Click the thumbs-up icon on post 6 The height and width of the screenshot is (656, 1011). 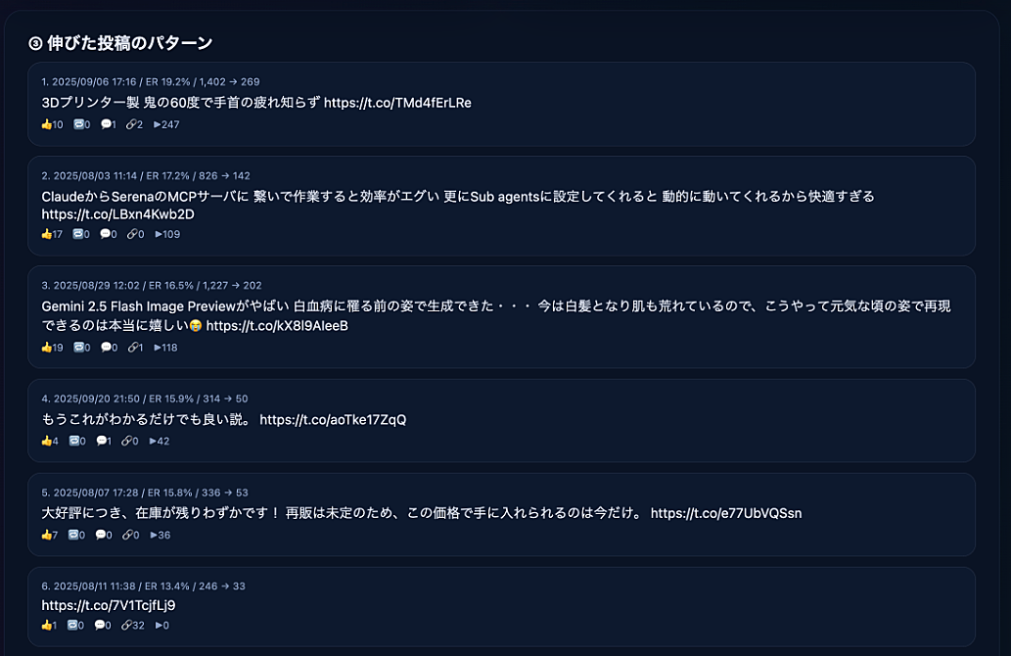[x=46, y=626]
